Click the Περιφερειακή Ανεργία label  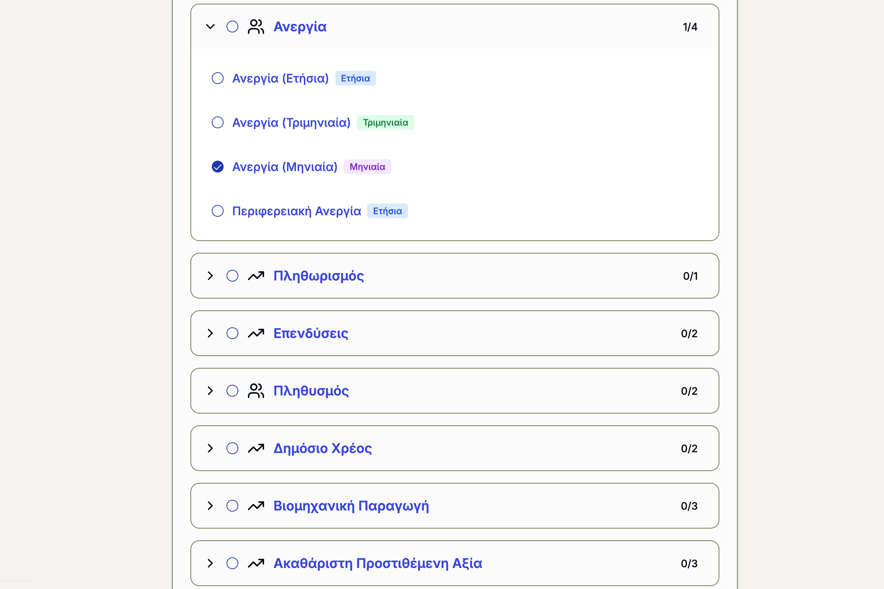click(x=297, y=211)
